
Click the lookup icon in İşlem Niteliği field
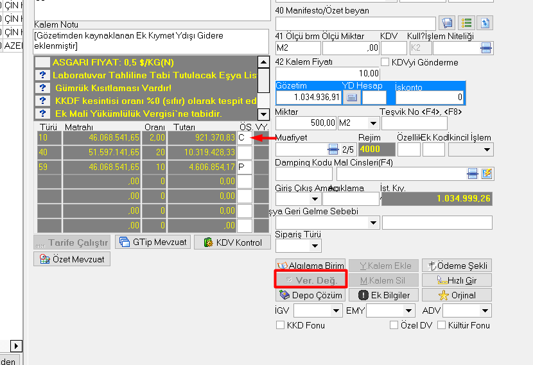pos(486,48)
